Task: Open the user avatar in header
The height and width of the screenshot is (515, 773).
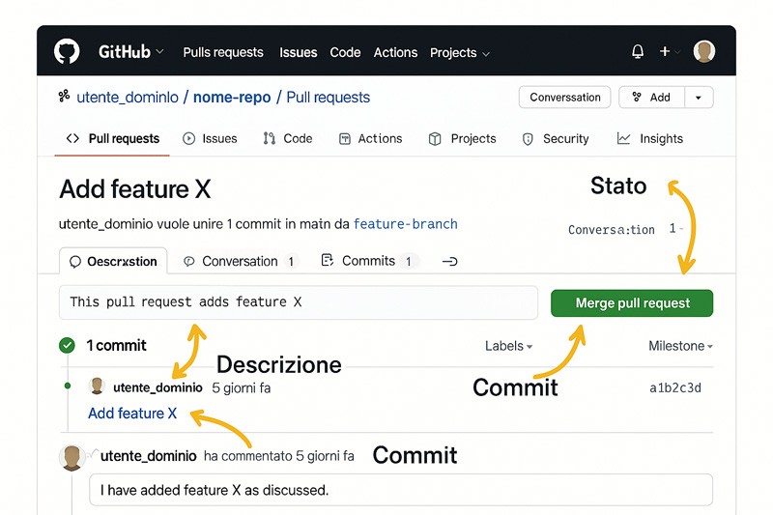Action: [704, 51]
